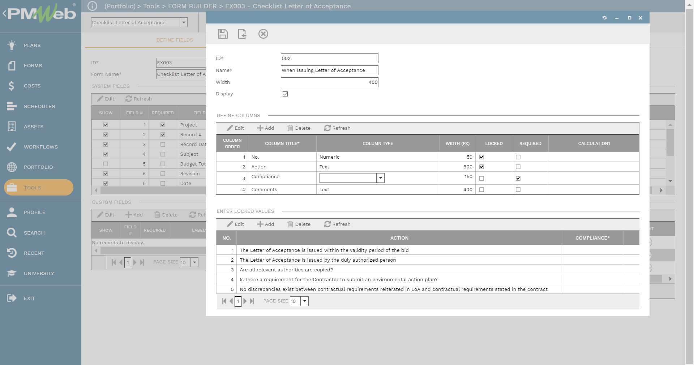
Task: Click the Portfolio breadcrumb link
Action: 120,6
